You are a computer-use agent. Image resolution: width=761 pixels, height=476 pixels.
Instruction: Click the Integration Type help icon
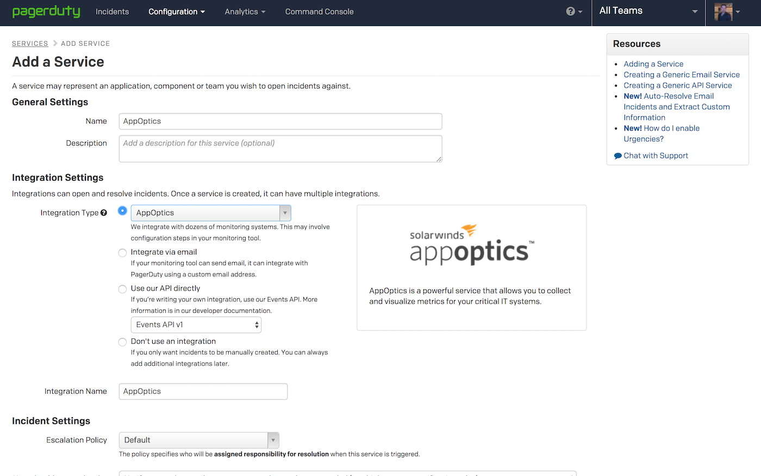(x=104, y=212)
